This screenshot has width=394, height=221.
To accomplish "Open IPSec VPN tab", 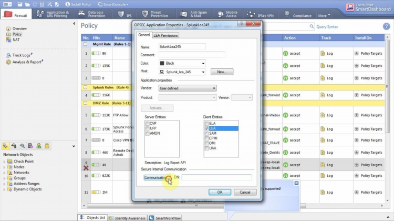I will click(261, 14).
